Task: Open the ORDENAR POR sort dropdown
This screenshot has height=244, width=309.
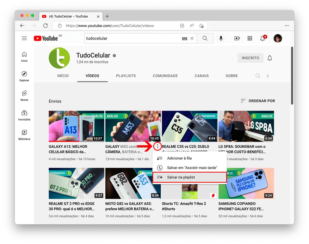Action: coord(258,101)
